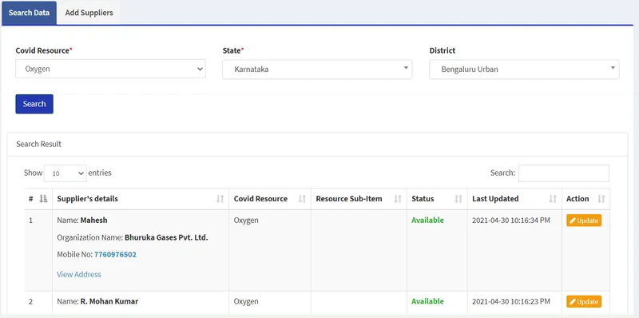The image size is (639, 318).
Task: Click the Search Result panel heading
Action: (38, 144)
